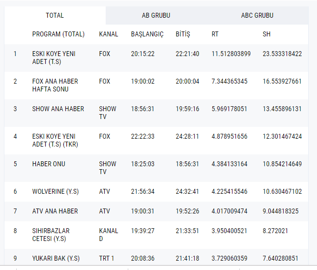The height and width of the screenshot is (270, 317).
Task: Click start time 20:08:36
Action: 143,259
